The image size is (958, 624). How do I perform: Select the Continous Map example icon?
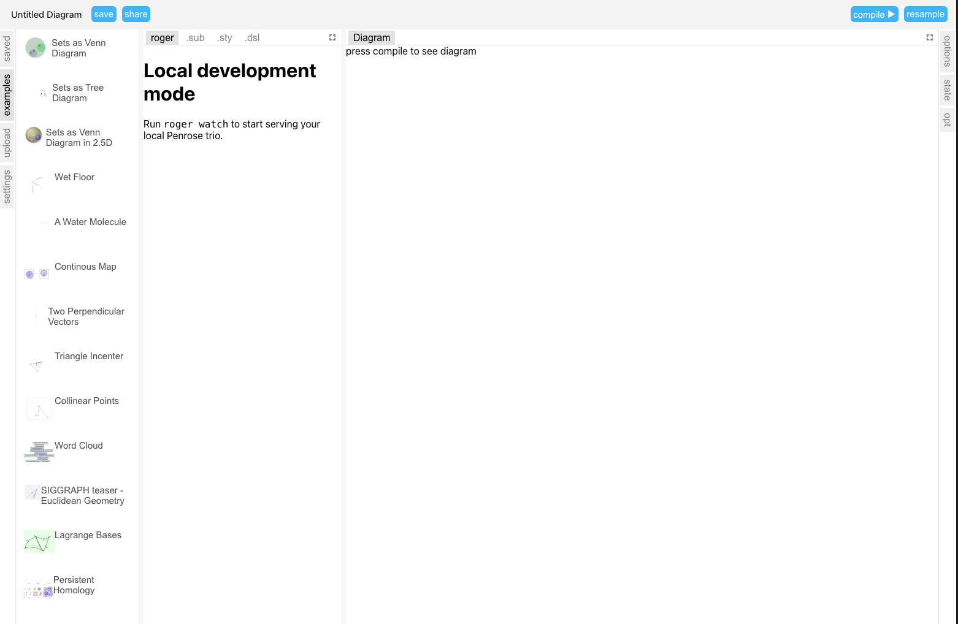pyautogui.click(x=36, y=273)
